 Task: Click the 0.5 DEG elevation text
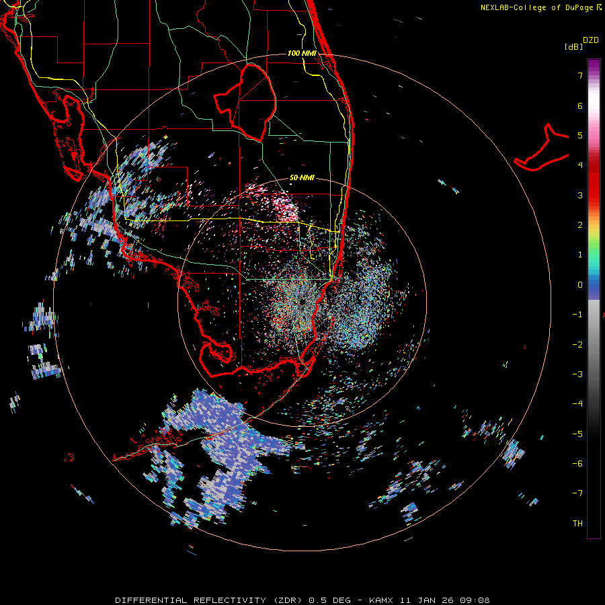pos(330,600)
